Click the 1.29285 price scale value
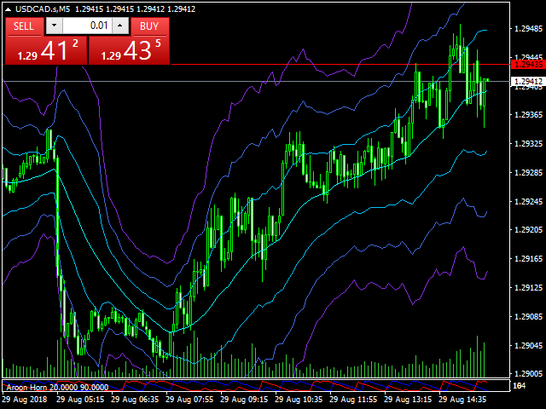This screenshot has width=546, height=409. [529, 172]
